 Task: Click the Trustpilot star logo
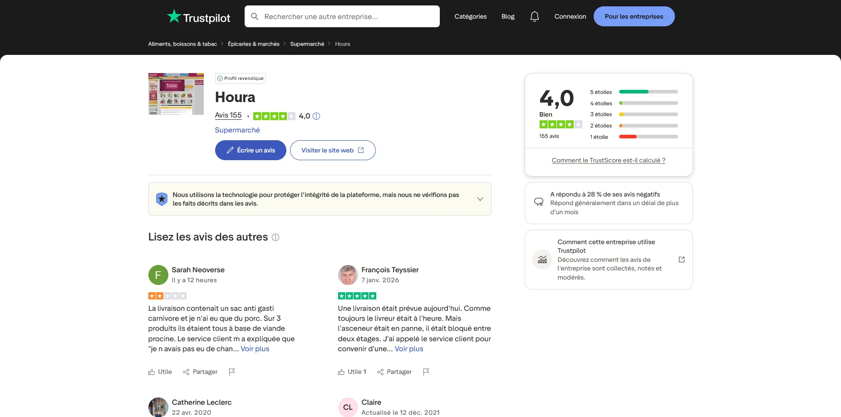tap(173, 16)
